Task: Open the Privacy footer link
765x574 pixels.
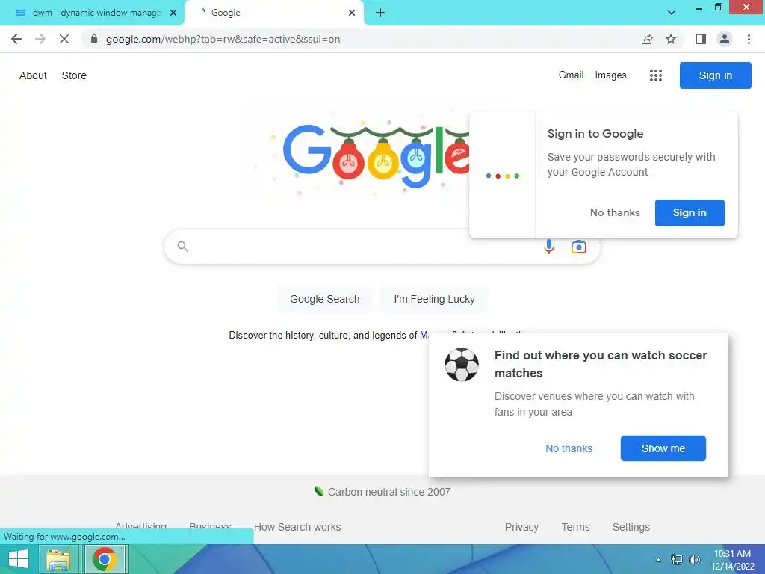Action: (x=521, y=527)
